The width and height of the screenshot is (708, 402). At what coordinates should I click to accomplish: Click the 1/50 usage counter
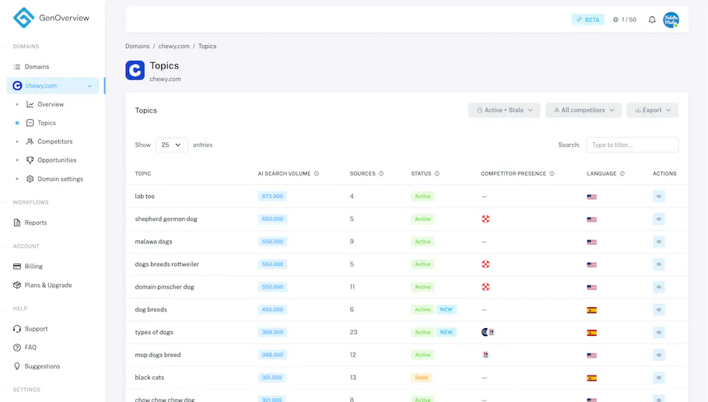click(x=625, y=20)
